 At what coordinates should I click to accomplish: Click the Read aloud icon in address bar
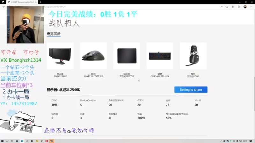point(222,7)
